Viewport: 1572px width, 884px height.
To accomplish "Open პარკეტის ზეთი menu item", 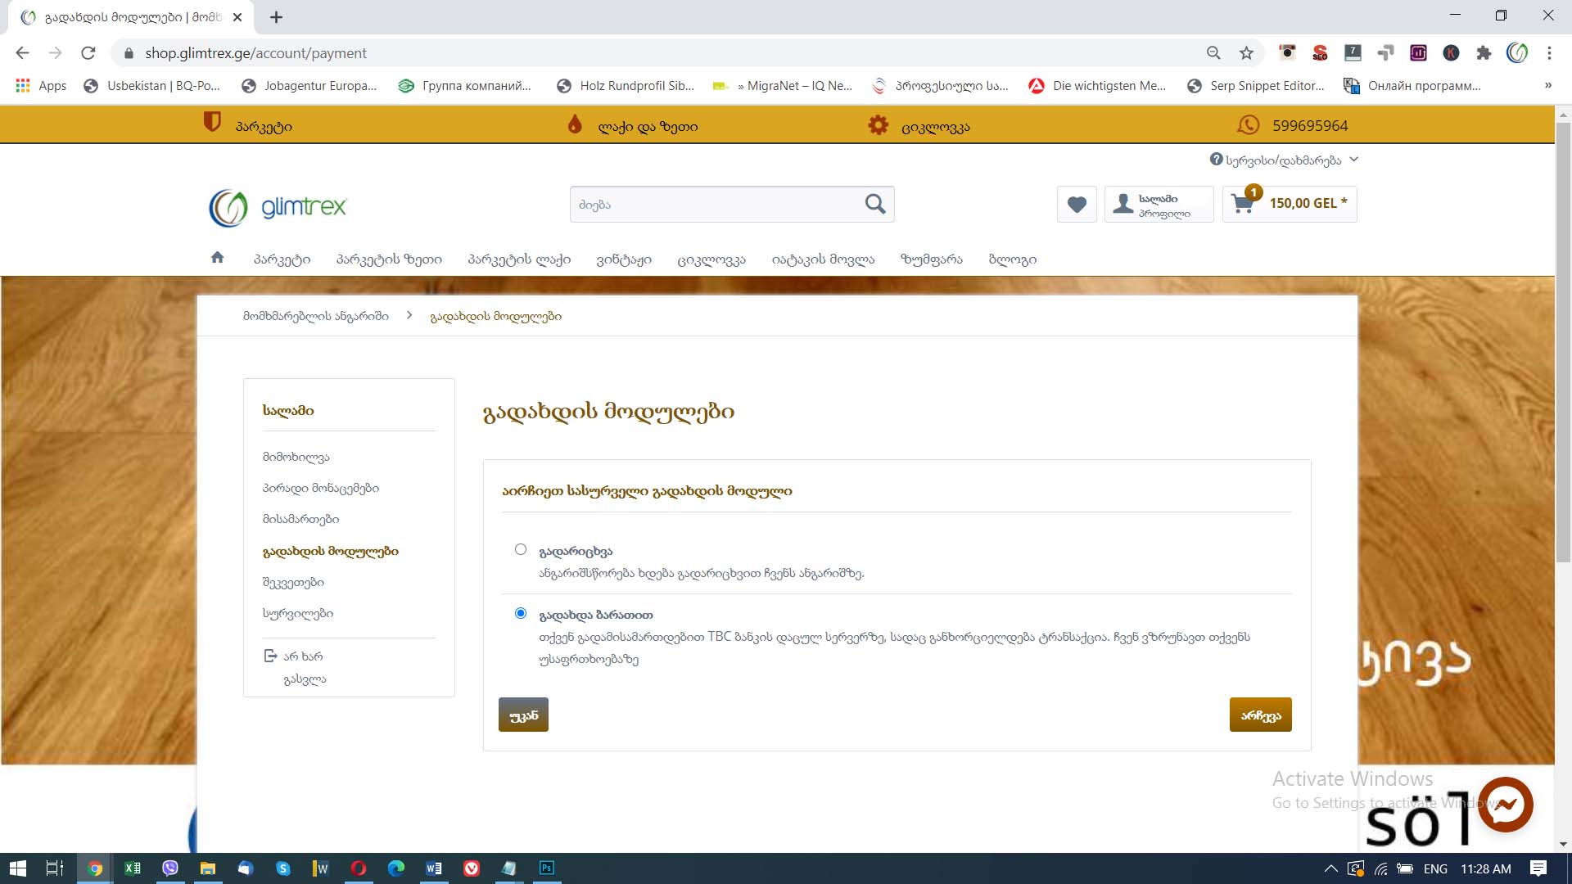I will [389, 259].
